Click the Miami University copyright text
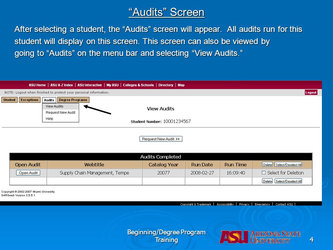 [28, 192]
